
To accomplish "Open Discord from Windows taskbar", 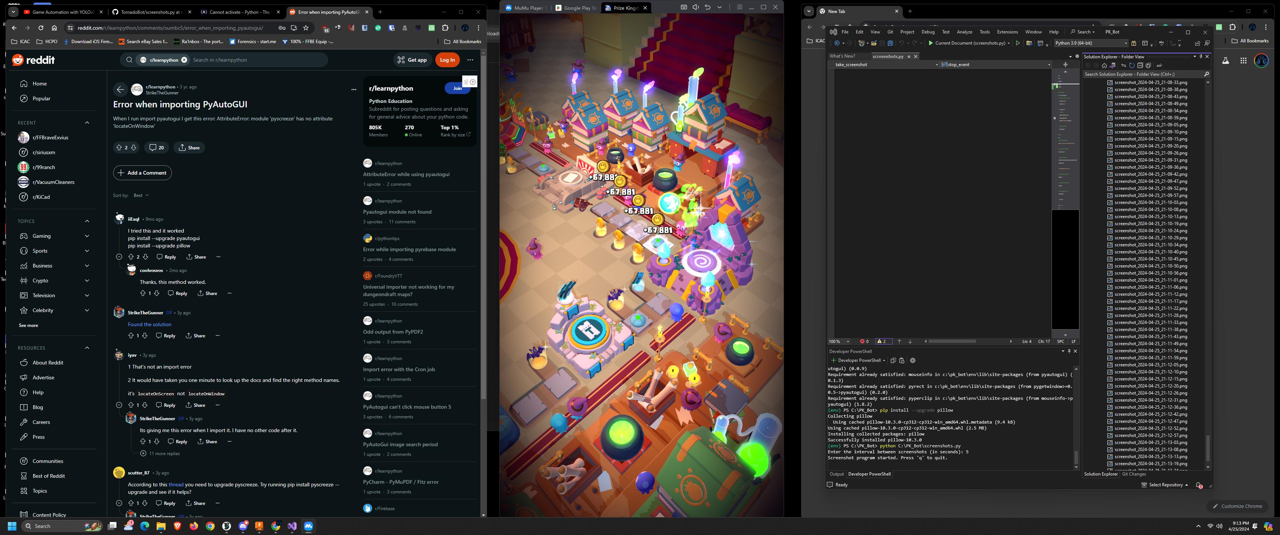I will (x=243, y=526).
